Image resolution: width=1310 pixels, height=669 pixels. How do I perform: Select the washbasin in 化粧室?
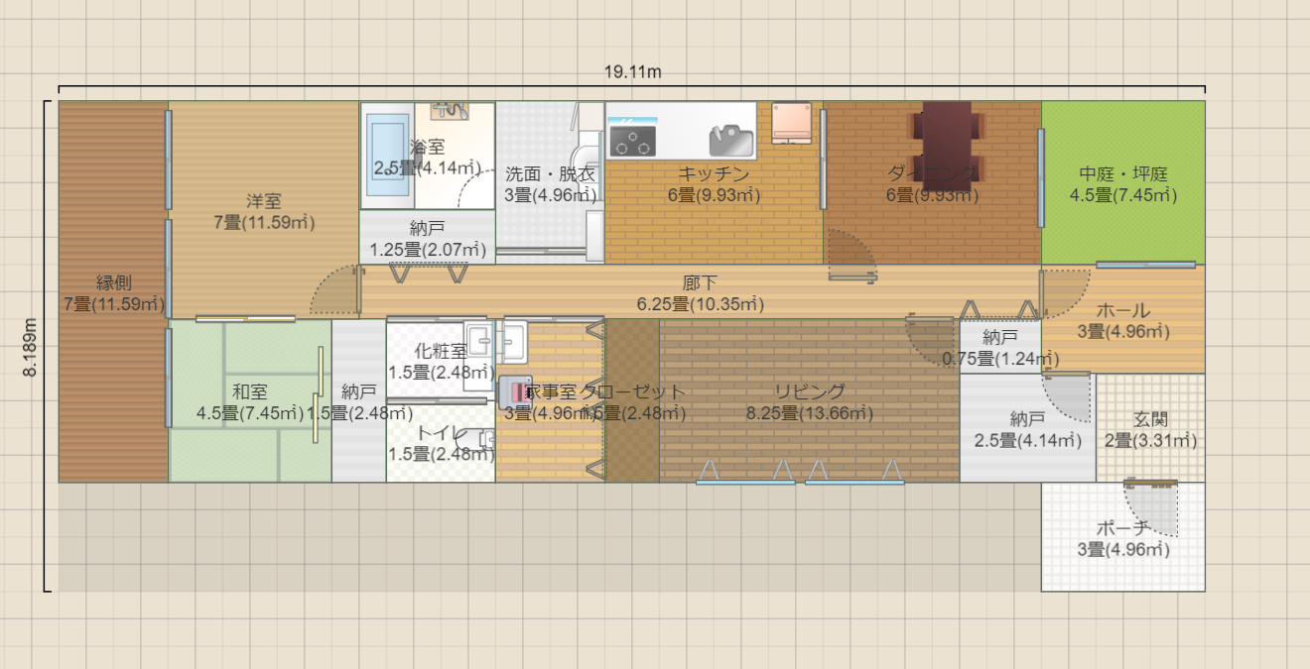[x=480, y=343]
